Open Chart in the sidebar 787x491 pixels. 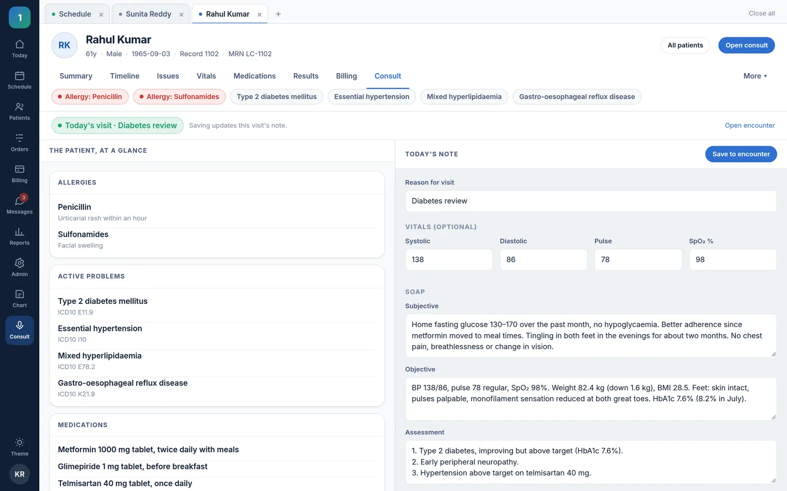pyautogui.click(x=20, y=299)
